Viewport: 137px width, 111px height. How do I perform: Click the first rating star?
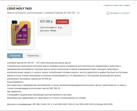[x=8, y=6]
